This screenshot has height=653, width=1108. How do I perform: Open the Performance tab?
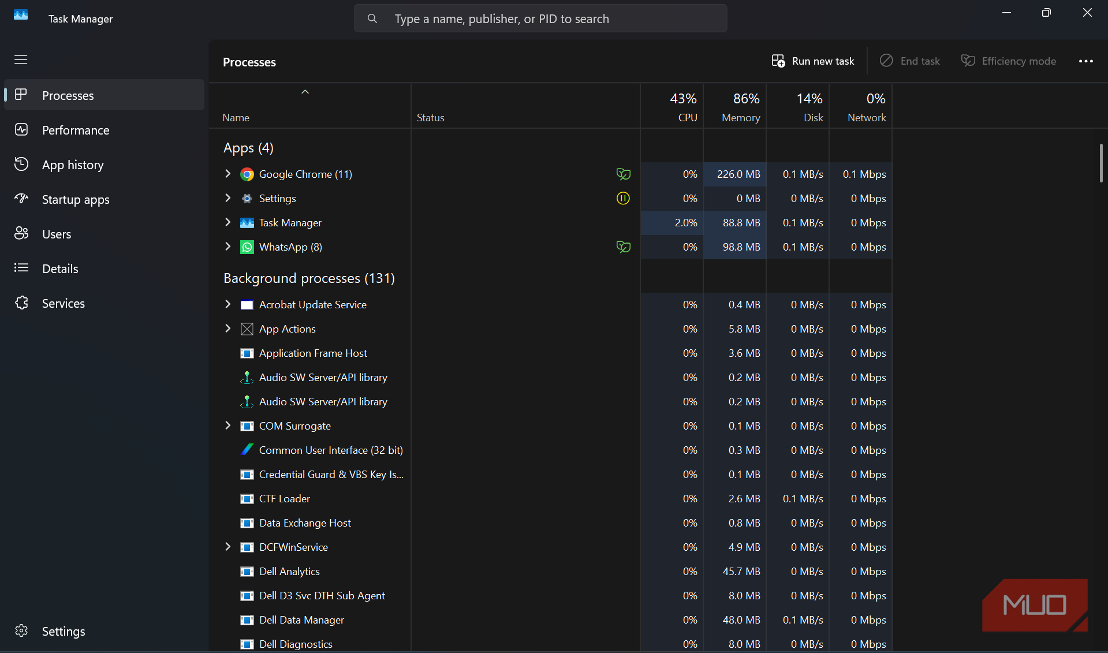tap(104, 130)
